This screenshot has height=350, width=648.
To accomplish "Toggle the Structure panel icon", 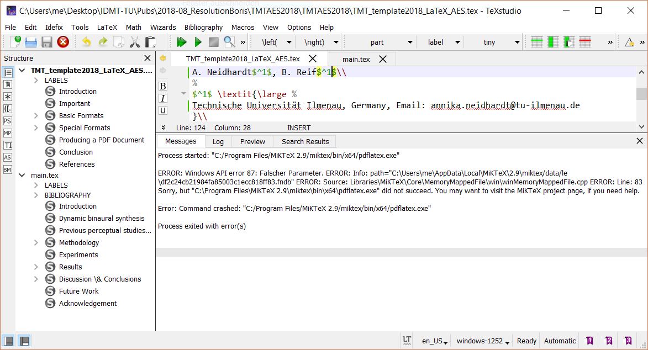I will [x=8, y=72].
